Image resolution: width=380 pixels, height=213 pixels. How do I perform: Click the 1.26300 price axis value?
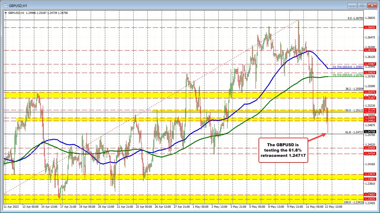coord(370,47)
